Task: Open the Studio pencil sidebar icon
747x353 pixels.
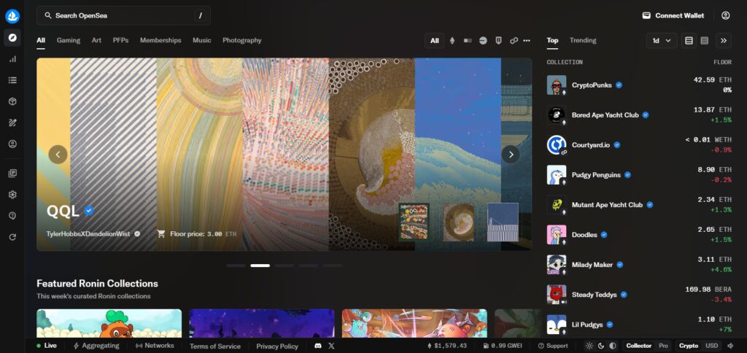Action: 12,123
